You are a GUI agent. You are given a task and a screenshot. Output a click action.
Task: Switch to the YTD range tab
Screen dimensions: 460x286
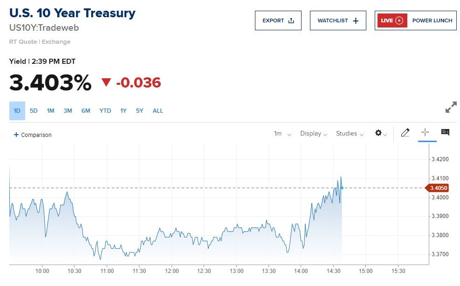tap(105, 111)
